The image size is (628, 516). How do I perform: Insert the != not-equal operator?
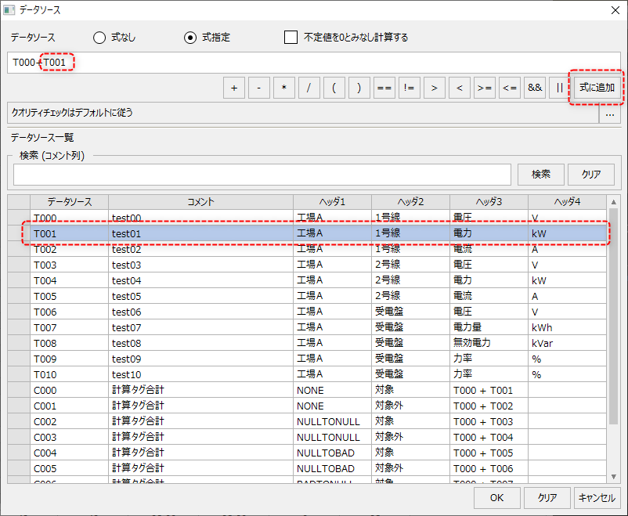click(x=409, y=88)
